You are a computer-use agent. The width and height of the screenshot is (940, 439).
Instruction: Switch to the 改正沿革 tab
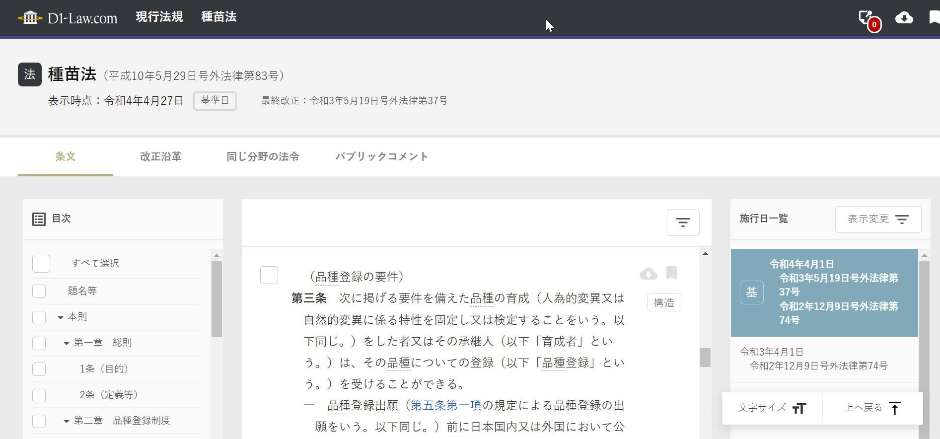click(160, 157)
